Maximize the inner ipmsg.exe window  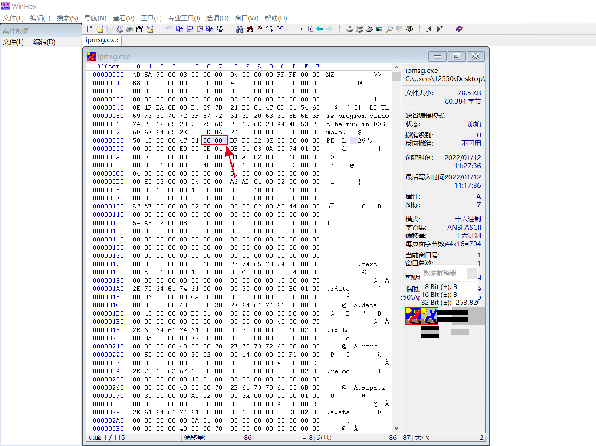[457, 56]
